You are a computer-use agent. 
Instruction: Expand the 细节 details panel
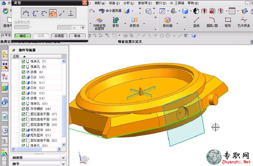[63, 164]
